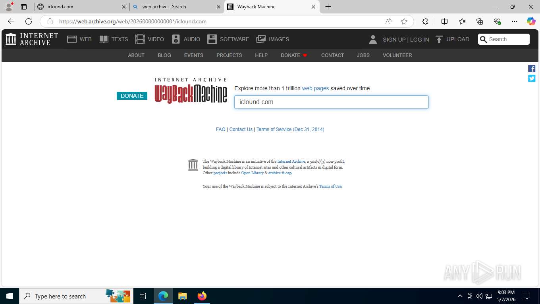This screenshot has width=540, height=304.
Task: Click the Read aloud icon
Action: 388,21
